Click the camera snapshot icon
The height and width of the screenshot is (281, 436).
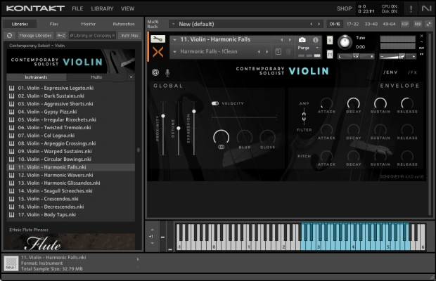pos(302,40)
